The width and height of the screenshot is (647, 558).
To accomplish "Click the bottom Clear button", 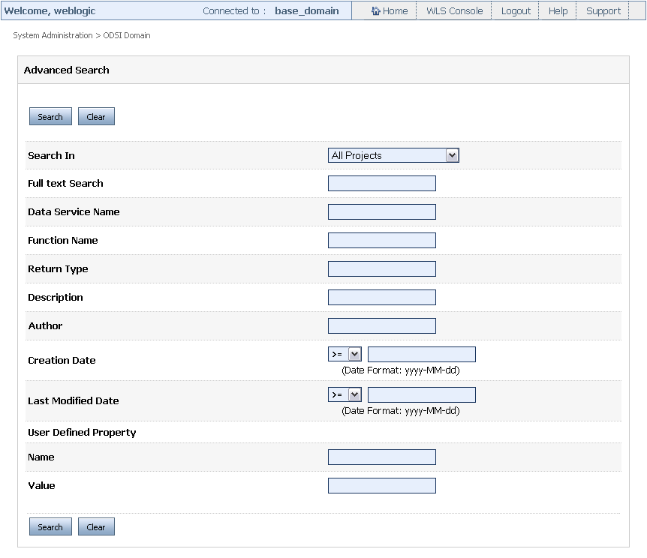I will click(96, 526).
